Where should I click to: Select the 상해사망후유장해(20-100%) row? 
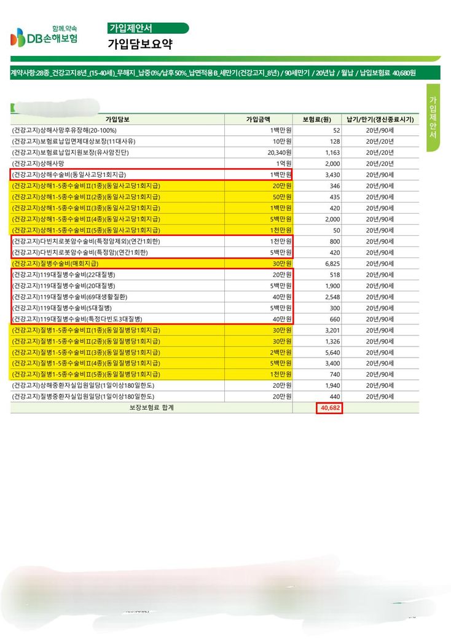coord(214,130)
